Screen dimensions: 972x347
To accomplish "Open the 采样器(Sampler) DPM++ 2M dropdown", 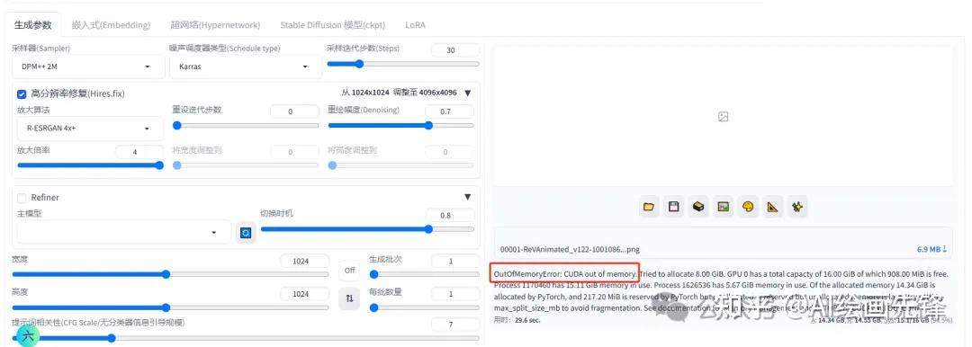I will coord(88,67).
